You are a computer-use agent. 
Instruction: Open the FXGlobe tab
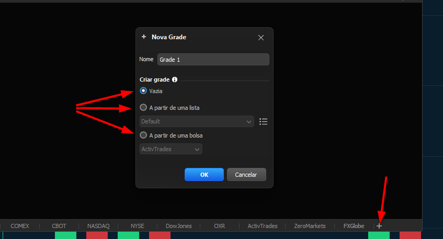[354, 226]
